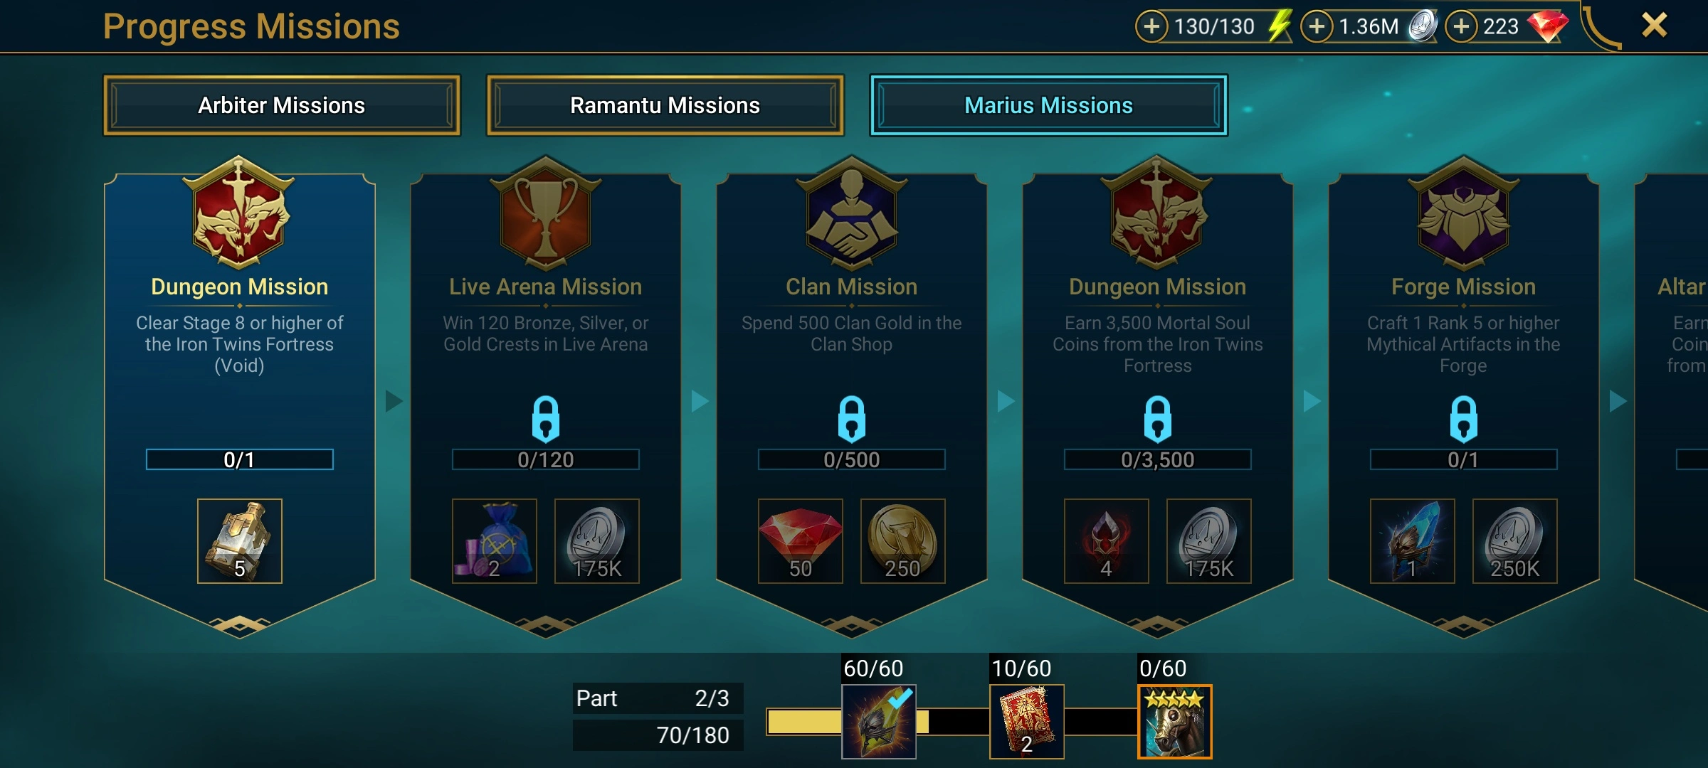Add silver using plus beside 1.36M
This screenshot has height=768, width=1708.
click(1317, 26)
